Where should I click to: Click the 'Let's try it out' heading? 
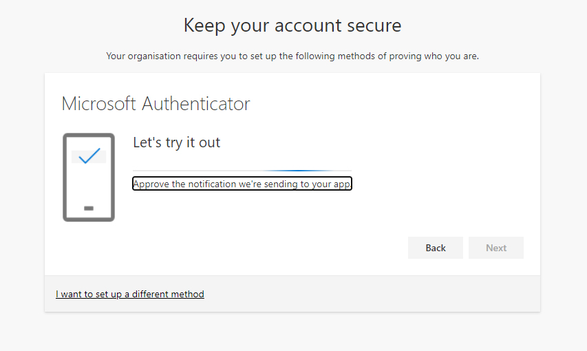tap(176, 142)
